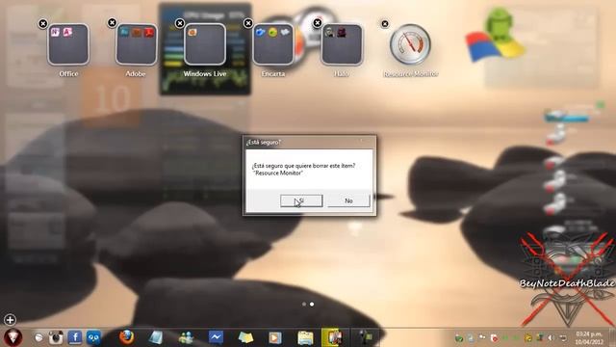Open Facebook from the taskbar

coord(75,337)
